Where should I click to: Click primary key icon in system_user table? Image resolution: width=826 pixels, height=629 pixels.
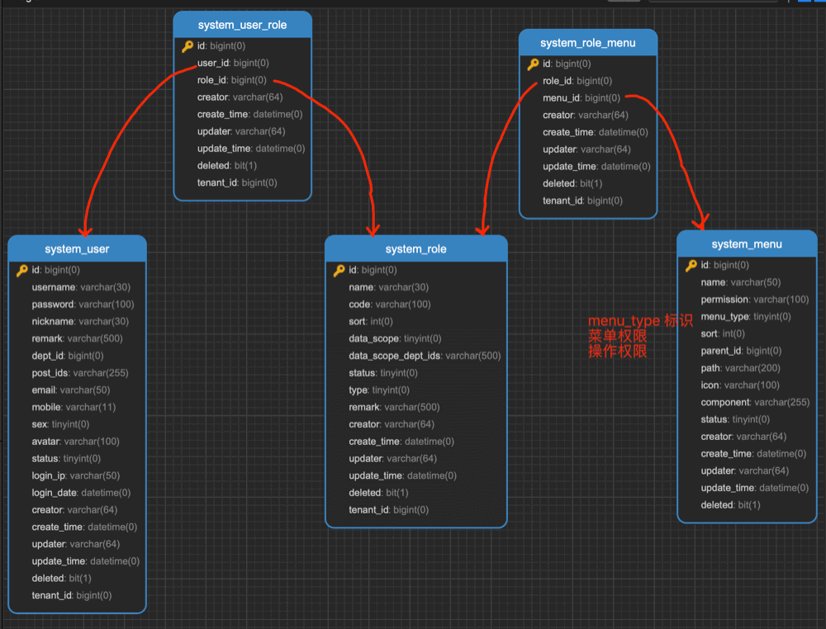[x=22, y=270]
